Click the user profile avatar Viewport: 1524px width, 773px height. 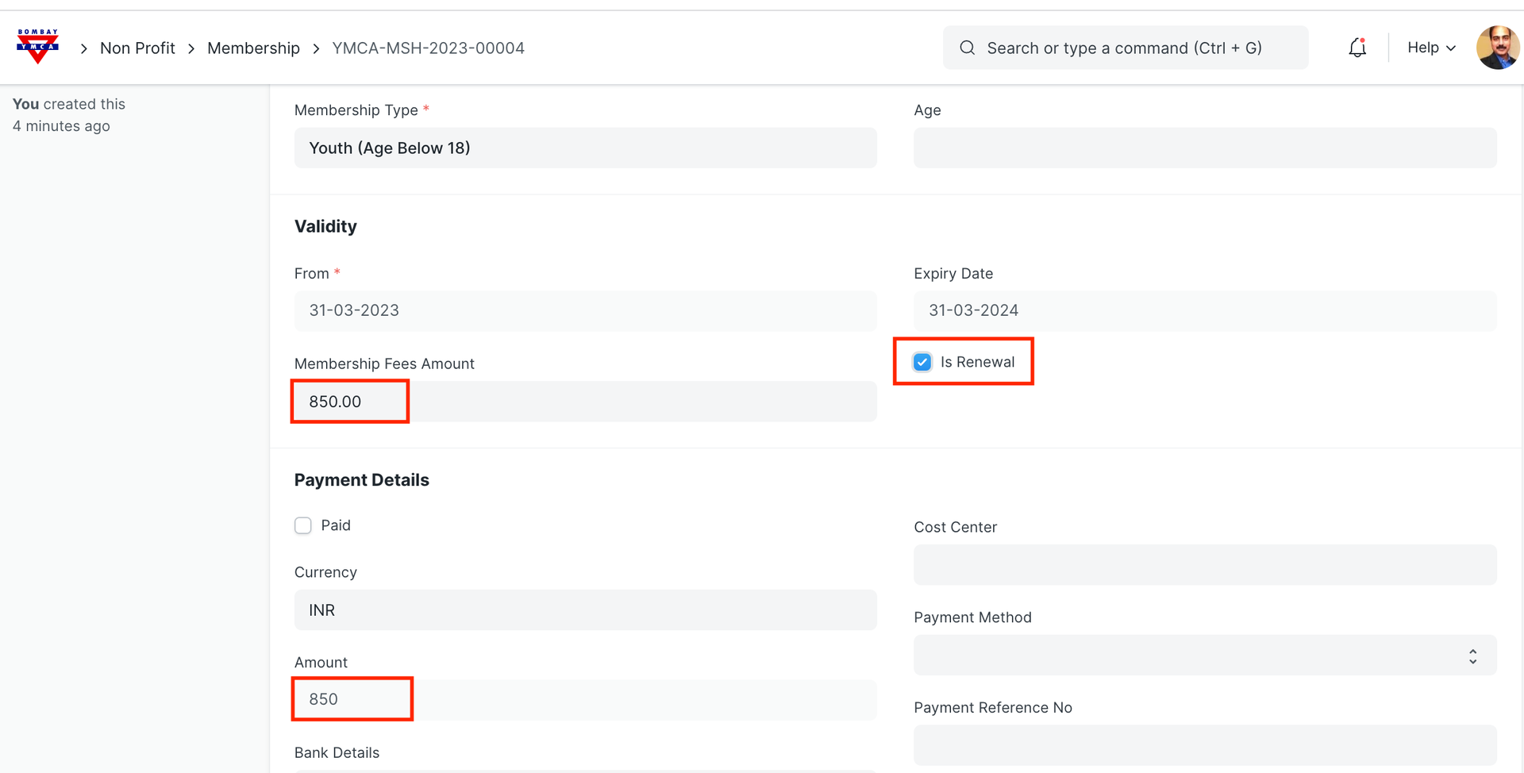1497,48
